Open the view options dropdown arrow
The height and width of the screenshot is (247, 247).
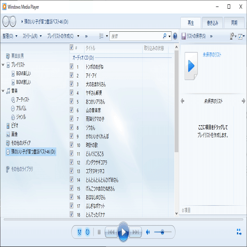[107, 36]
